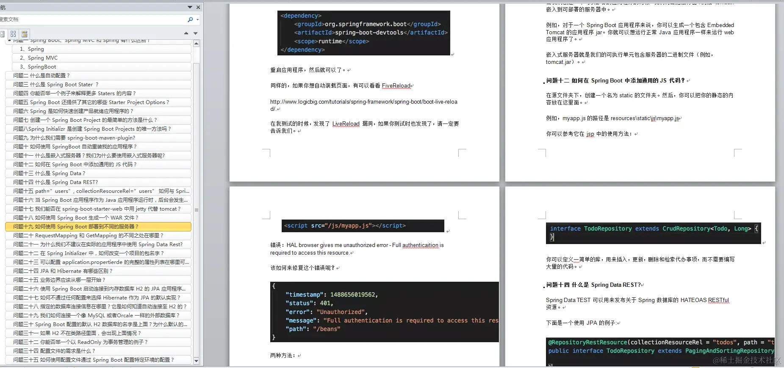Jump to 问题二十四 JPA 和 Hibernate heading
784x368 pixels.
pyautogui.click(x=98, y=271)
